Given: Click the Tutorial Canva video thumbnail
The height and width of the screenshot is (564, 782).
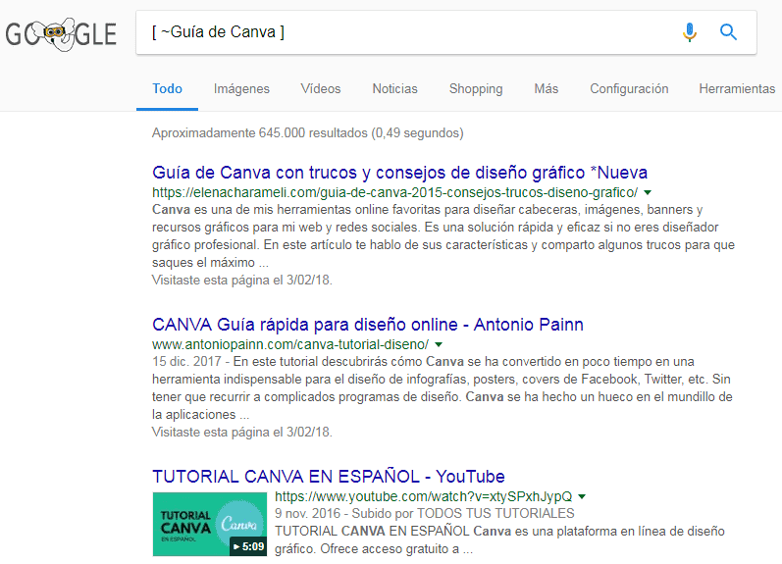Looking at the screenshot, I should [x=210, y=524].
